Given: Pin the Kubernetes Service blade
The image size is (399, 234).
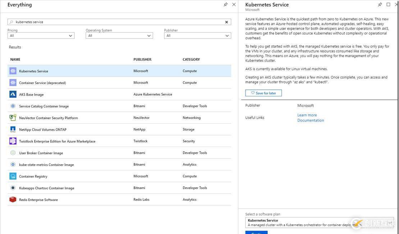Looking at the screenshot, I should pyautogui.click(x=380, y=5).
